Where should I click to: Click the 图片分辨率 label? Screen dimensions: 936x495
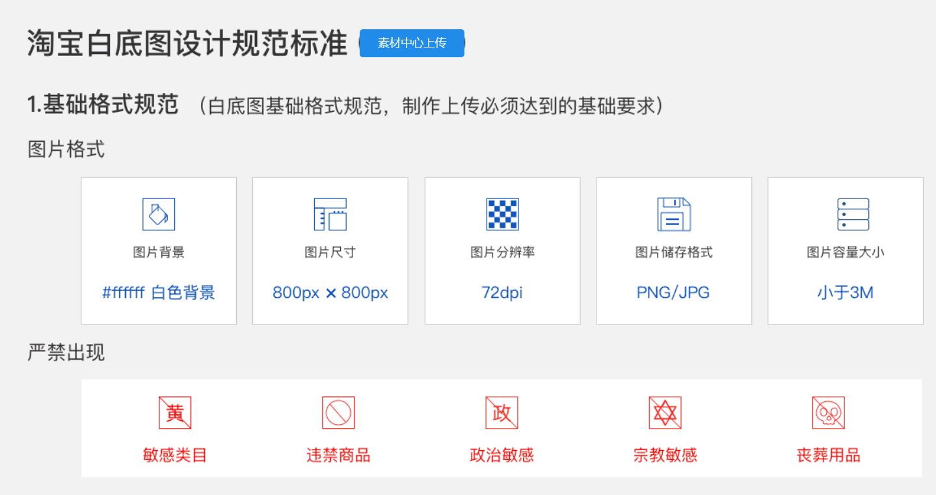502,252
